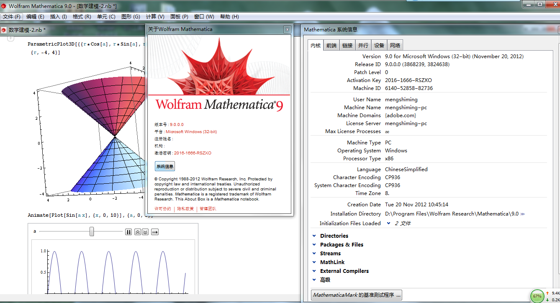Switch to the 设备 tab

379,46
